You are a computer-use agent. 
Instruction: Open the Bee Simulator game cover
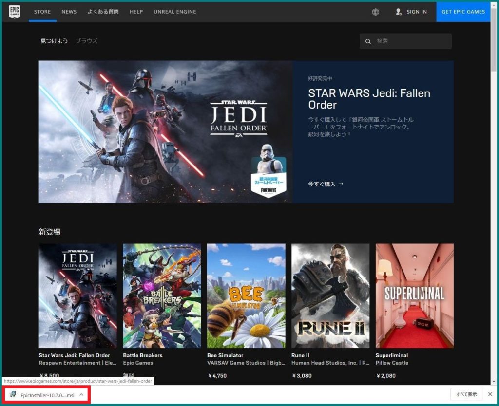(x=246, y=295)
